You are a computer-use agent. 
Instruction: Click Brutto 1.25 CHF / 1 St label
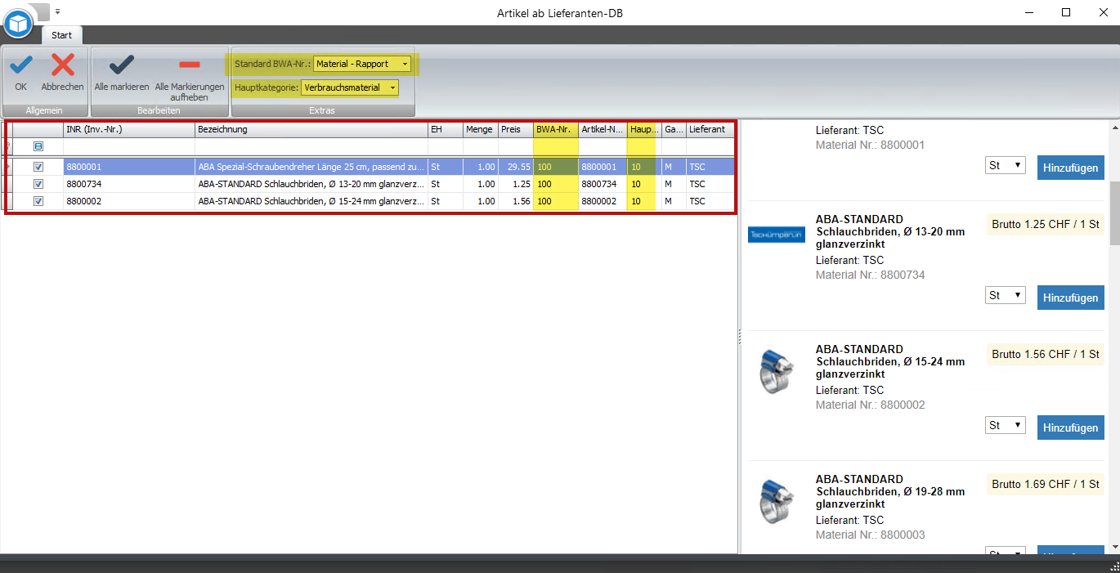[x=1046, y=224]
